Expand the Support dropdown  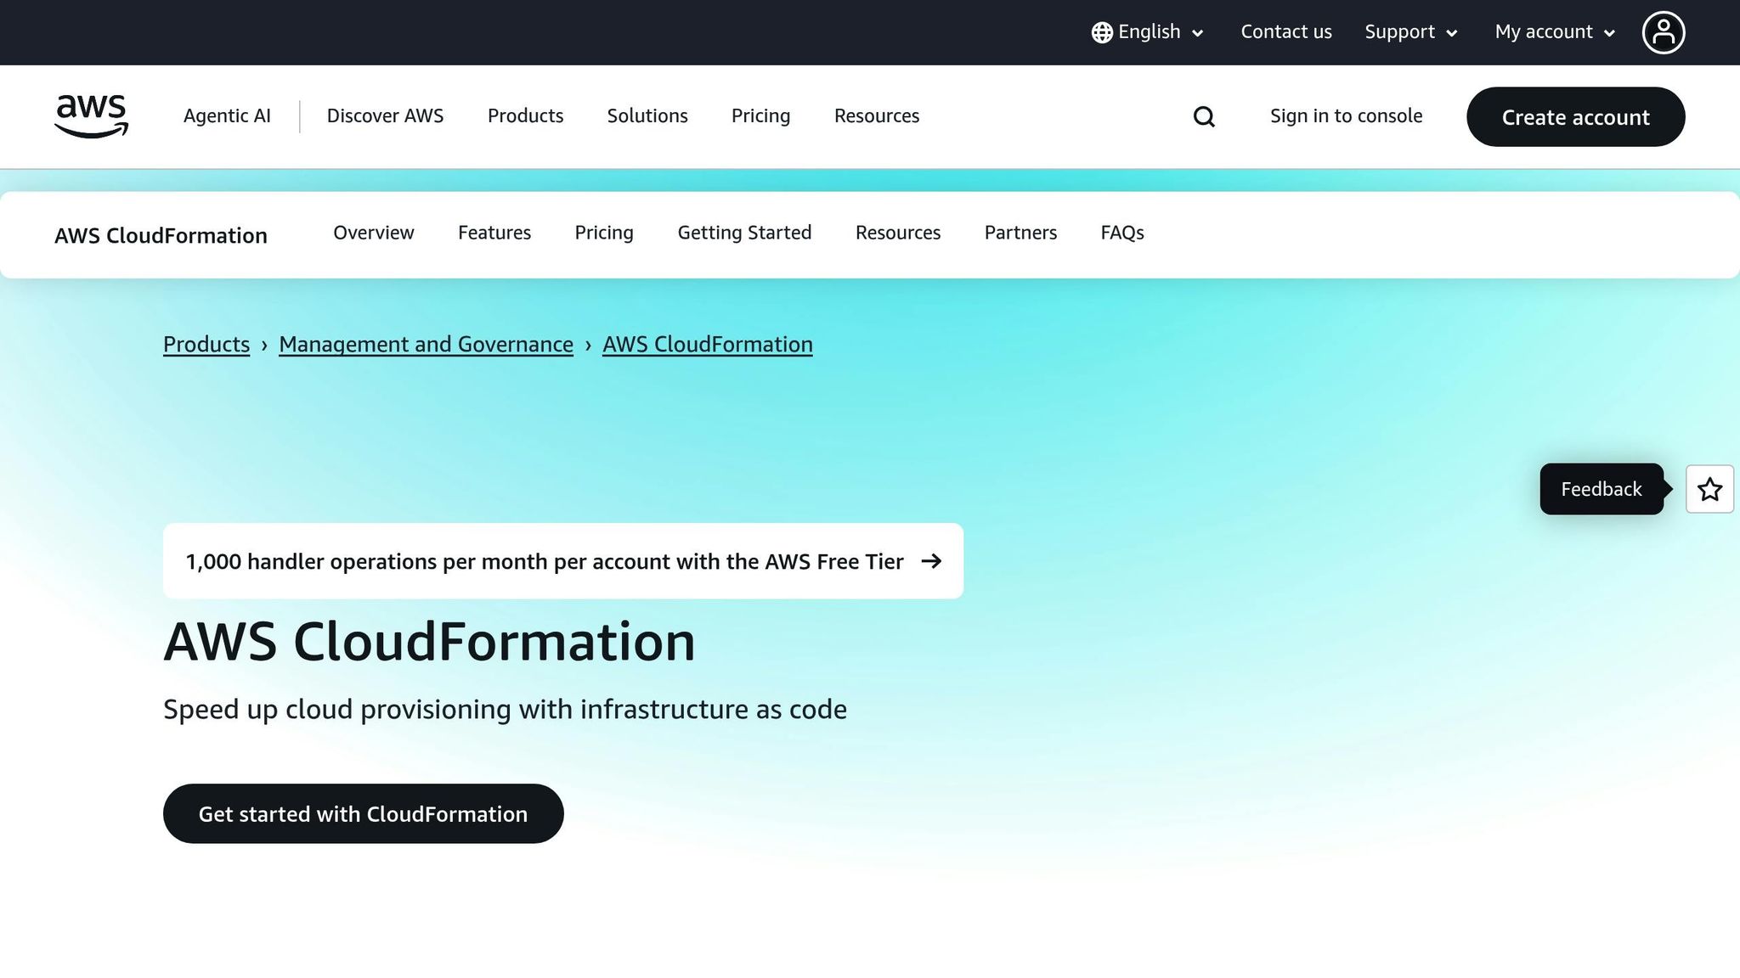1410,31
